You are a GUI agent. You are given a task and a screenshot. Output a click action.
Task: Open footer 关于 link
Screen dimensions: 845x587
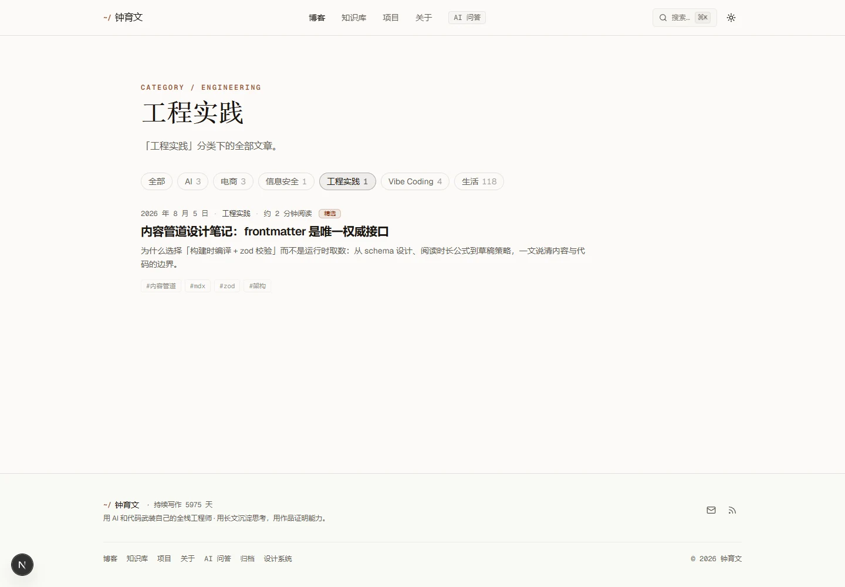(188, 559)
